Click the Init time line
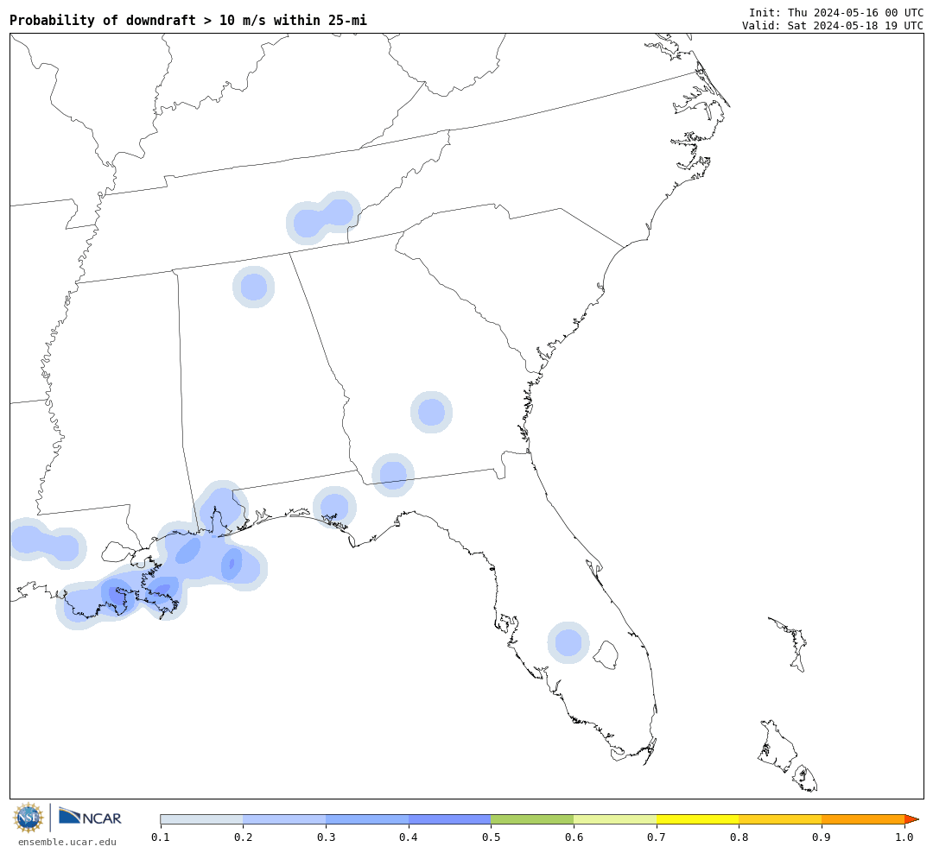Viewport: 933px width, 853px height. (836, 12)
